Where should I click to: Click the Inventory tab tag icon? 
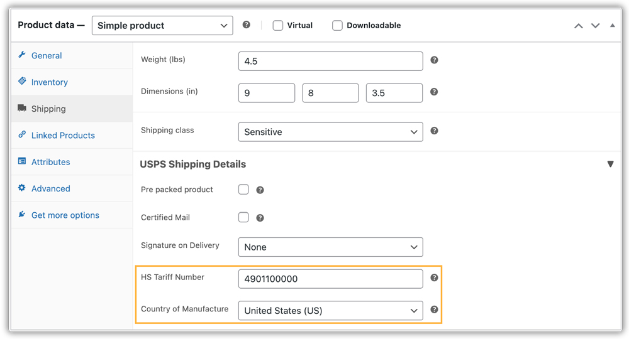pos(22,81)
